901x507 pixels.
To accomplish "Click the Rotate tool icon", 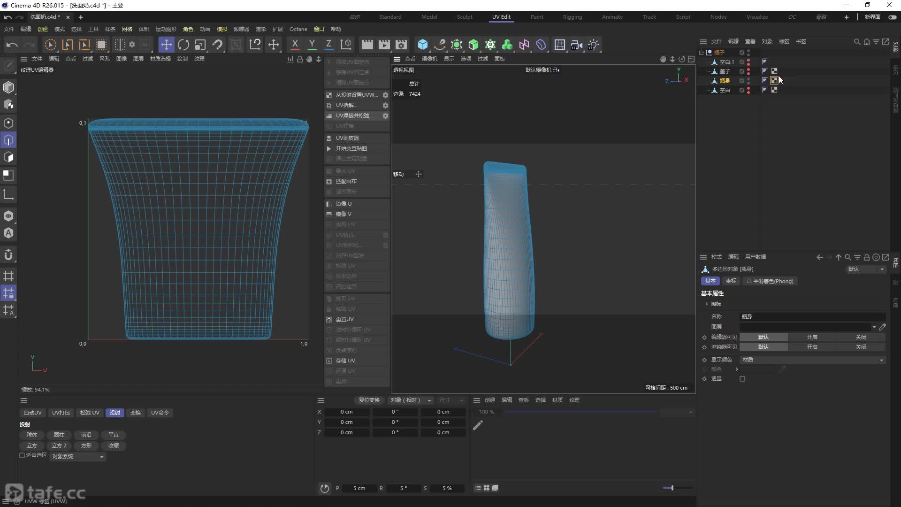I will coord(184,44).
